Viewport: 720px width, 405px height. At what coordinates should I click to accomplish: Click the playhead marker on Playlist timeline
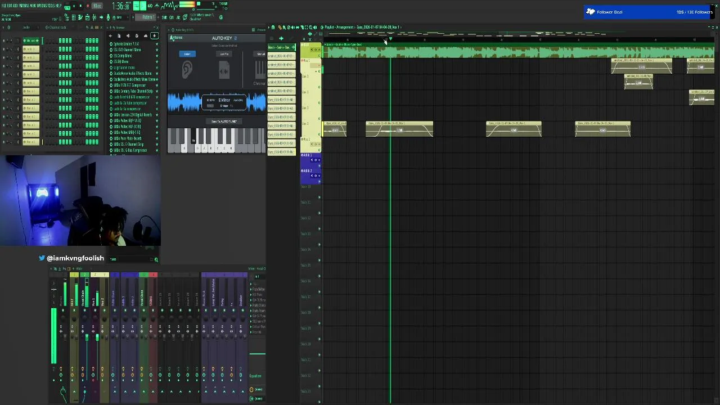(390, 39)
